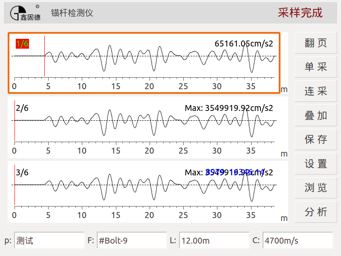Click the 翻页 page-turn button
The image size is (341, 256).
tap(315, 43)
